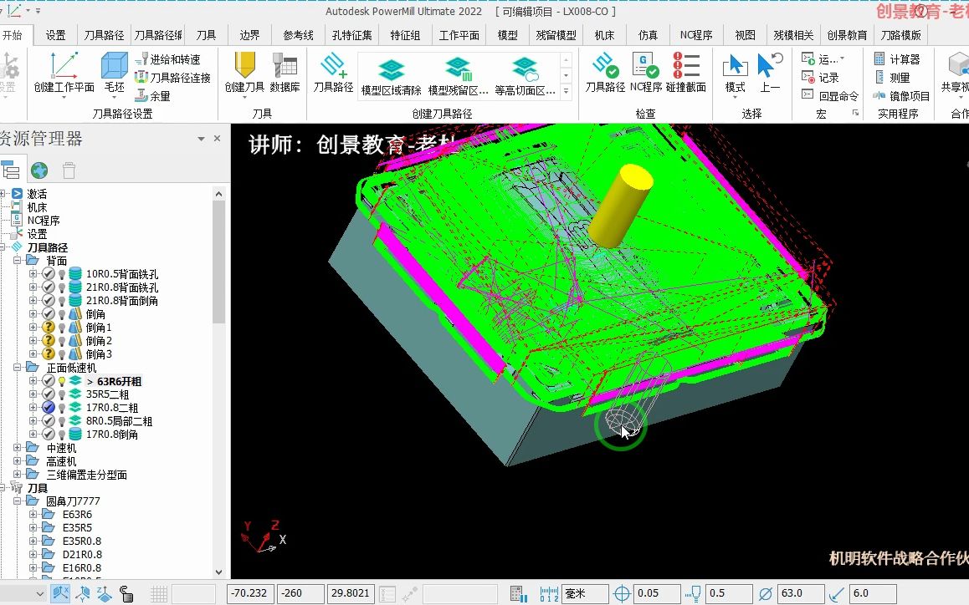Switch to the 工作平面 ribbon tab

459,35
